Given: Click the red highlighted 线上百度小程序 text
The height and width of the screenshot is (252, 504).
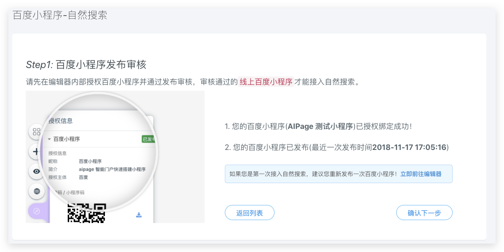Looking at the screenshot, I should [266, 82].
